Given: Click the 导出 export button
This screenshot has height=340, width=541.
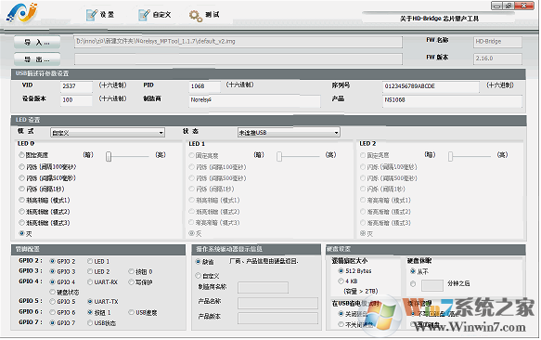Looking at the screenshot, I should tap(37, 59).
